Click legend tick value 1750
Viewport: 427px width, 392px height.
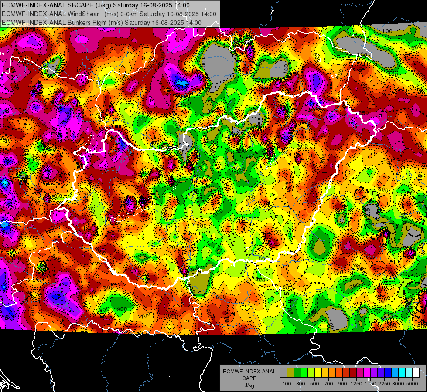[370, 384]
